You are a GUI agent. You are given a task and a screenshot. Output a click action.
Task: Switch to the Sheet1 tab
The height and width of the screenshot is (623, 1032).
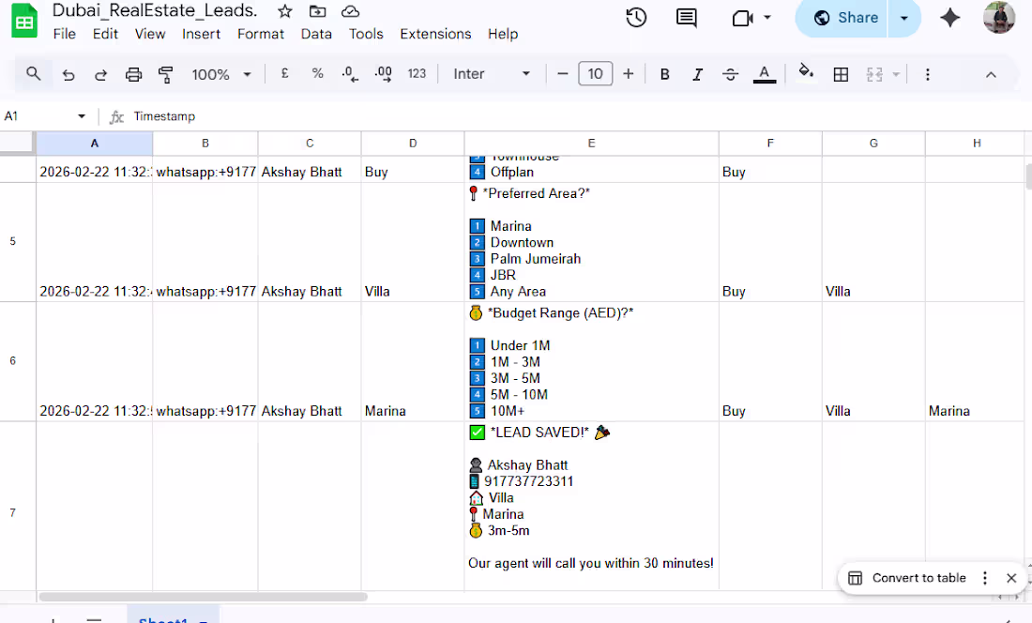(165, 619)
